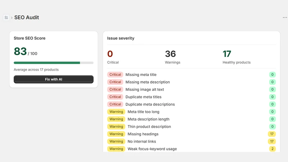
Task: Click the 0 Critical summary number
Action: tap(110, 54)
